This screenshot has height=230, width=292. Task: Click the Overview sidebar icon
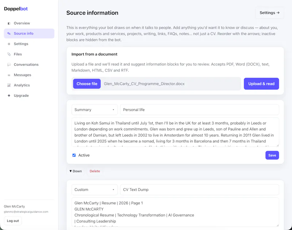tap(9, 23)
